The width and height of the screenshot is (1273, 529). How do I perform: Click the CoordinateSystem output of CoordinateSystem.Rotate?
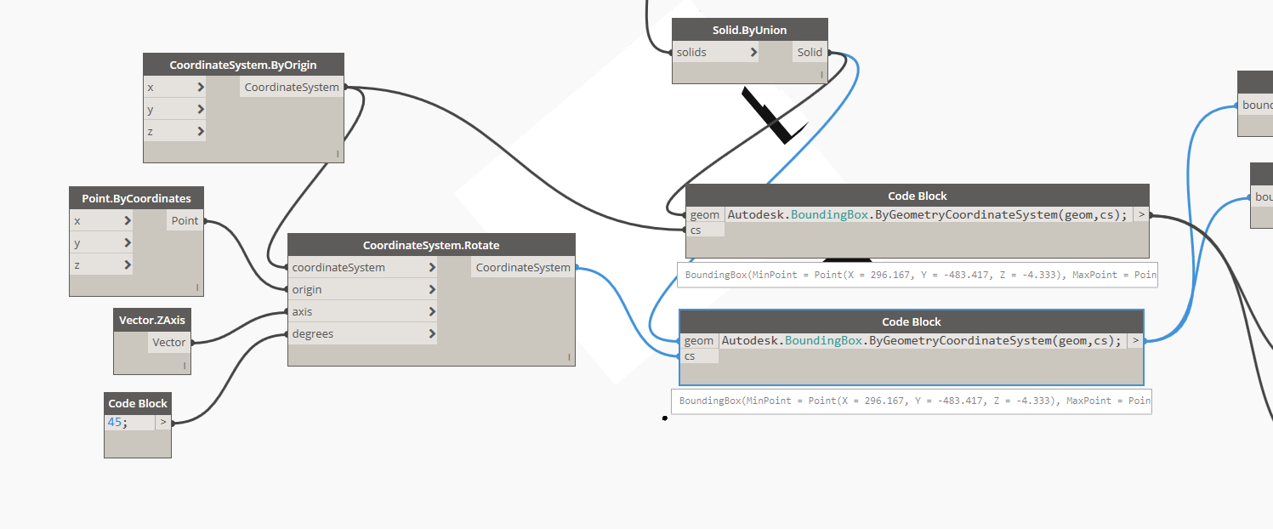click(522, 267)
